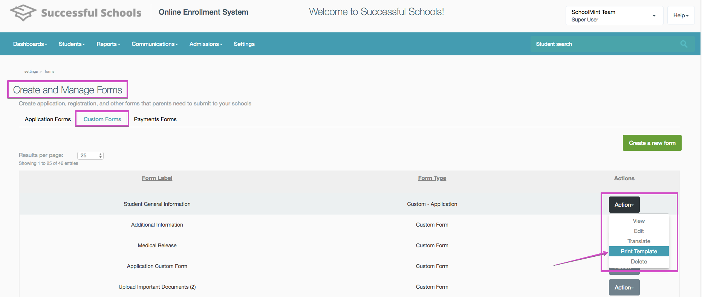Click the Create a new form button

[x=652, y=143]
